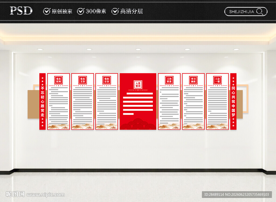
Task: Click the 入党誓词 badge on red panel
Action: pyautogui.click(x=138, y=85)
